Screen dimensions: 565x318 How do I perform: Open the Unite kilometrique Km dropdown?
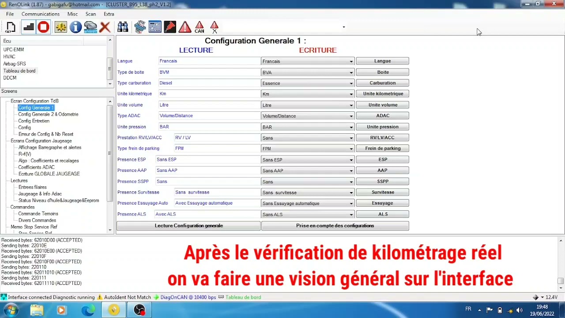(308, 94)
